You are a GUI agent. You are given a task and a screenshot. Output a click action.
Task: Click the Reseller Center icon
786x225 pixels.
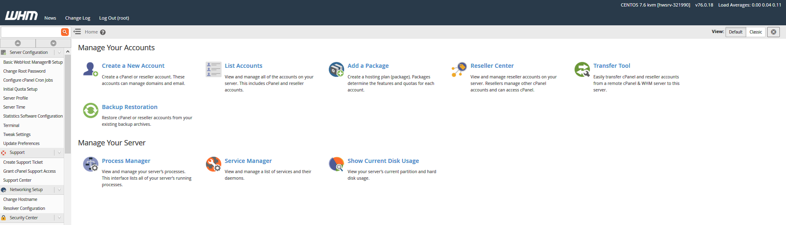tap(459, 69)
